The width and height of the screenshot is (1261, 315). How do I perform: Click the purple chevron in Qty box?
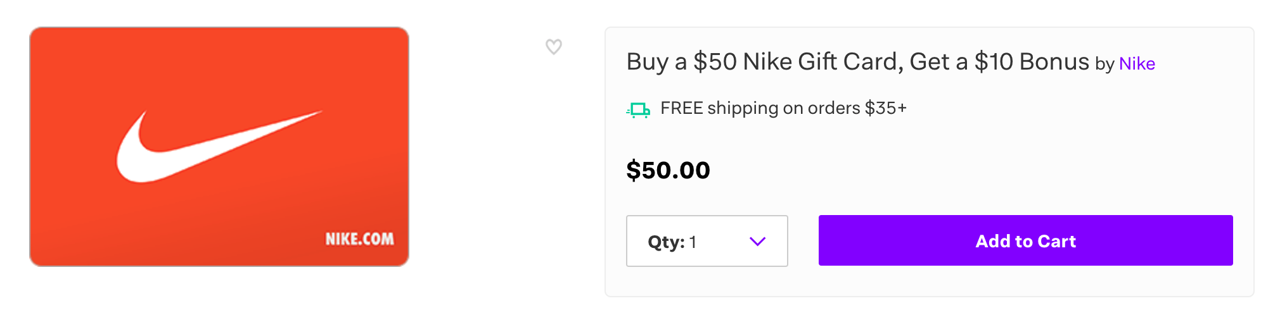758,241
